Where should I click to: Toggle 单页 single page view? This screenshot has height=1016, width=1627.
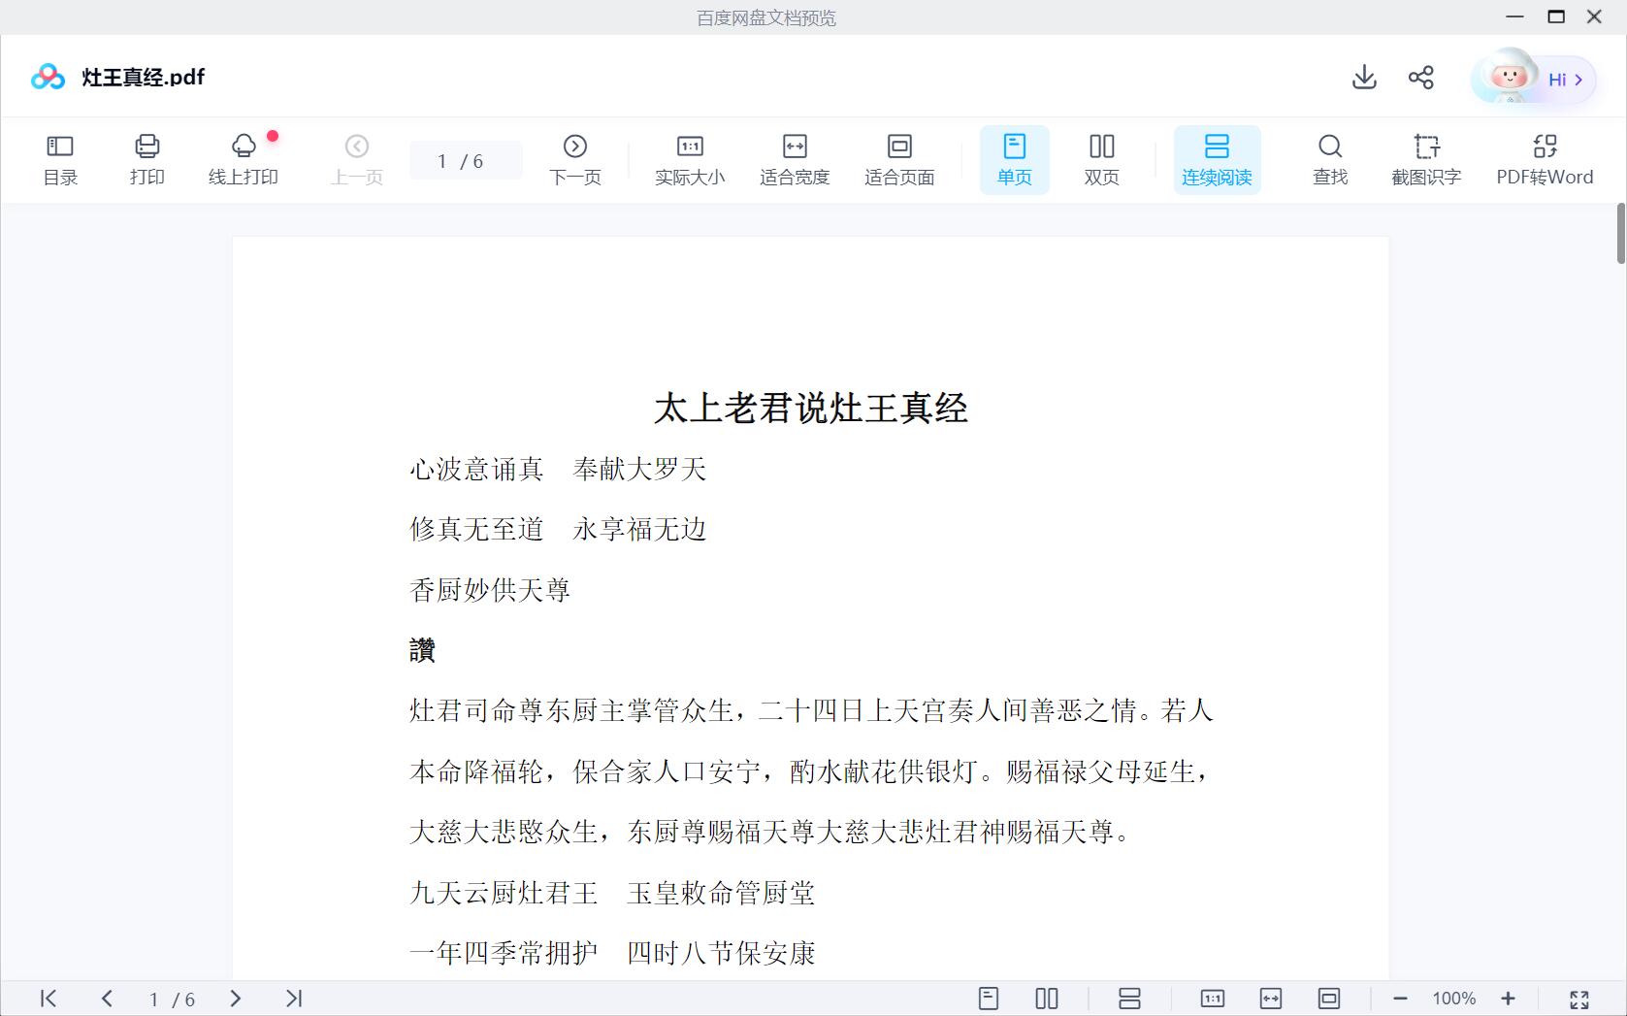tap(1014, 160)
